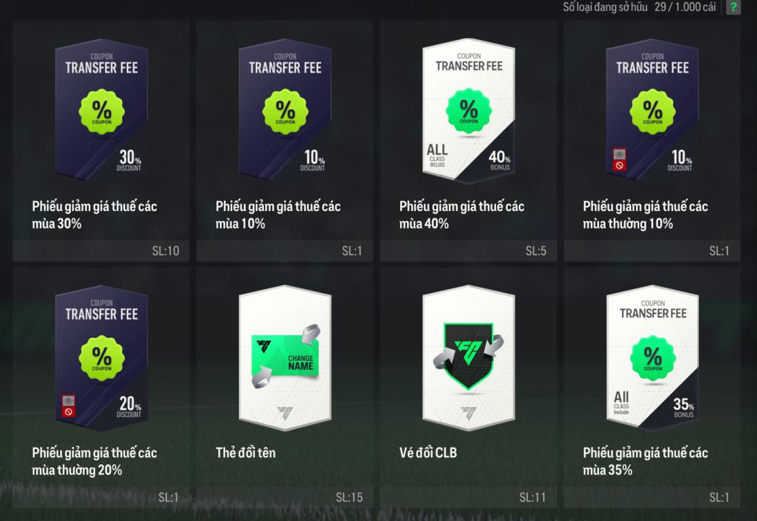Click the green percent badge on 35% coupon

[653, 358]
